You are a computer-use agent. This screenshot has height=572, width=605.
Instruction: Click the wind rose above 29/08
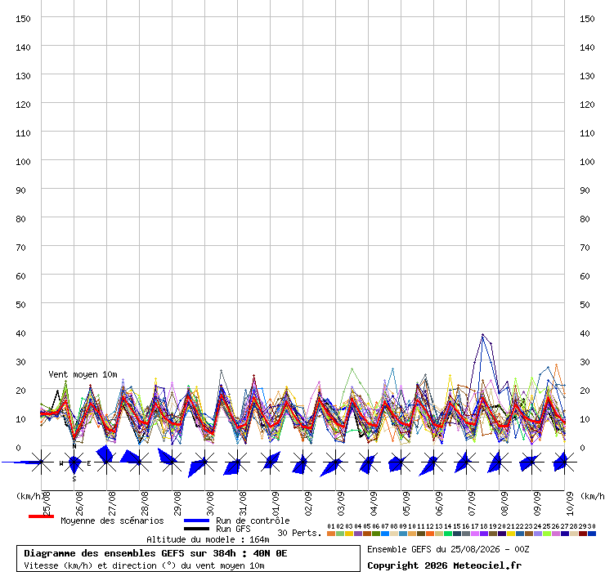(172, 461)
